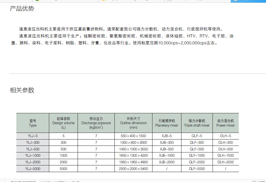Click the YLJ-5000 model cell

[x=33, y=169]
